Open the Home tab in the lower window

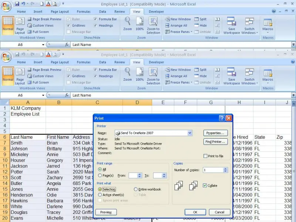coord(21,62)
